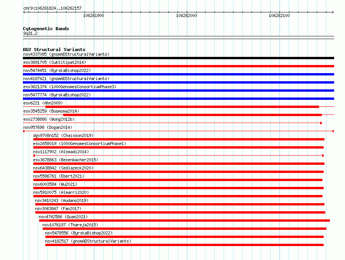The height and width of the screenshot is (260, 345).
Task: Click the red esv3678863 variant bar
Action: click(179, 164)
